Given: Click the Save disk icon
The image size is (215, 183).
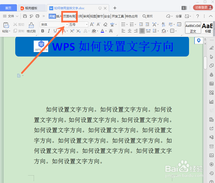Looking at the screenshot, I should (25, 16).
